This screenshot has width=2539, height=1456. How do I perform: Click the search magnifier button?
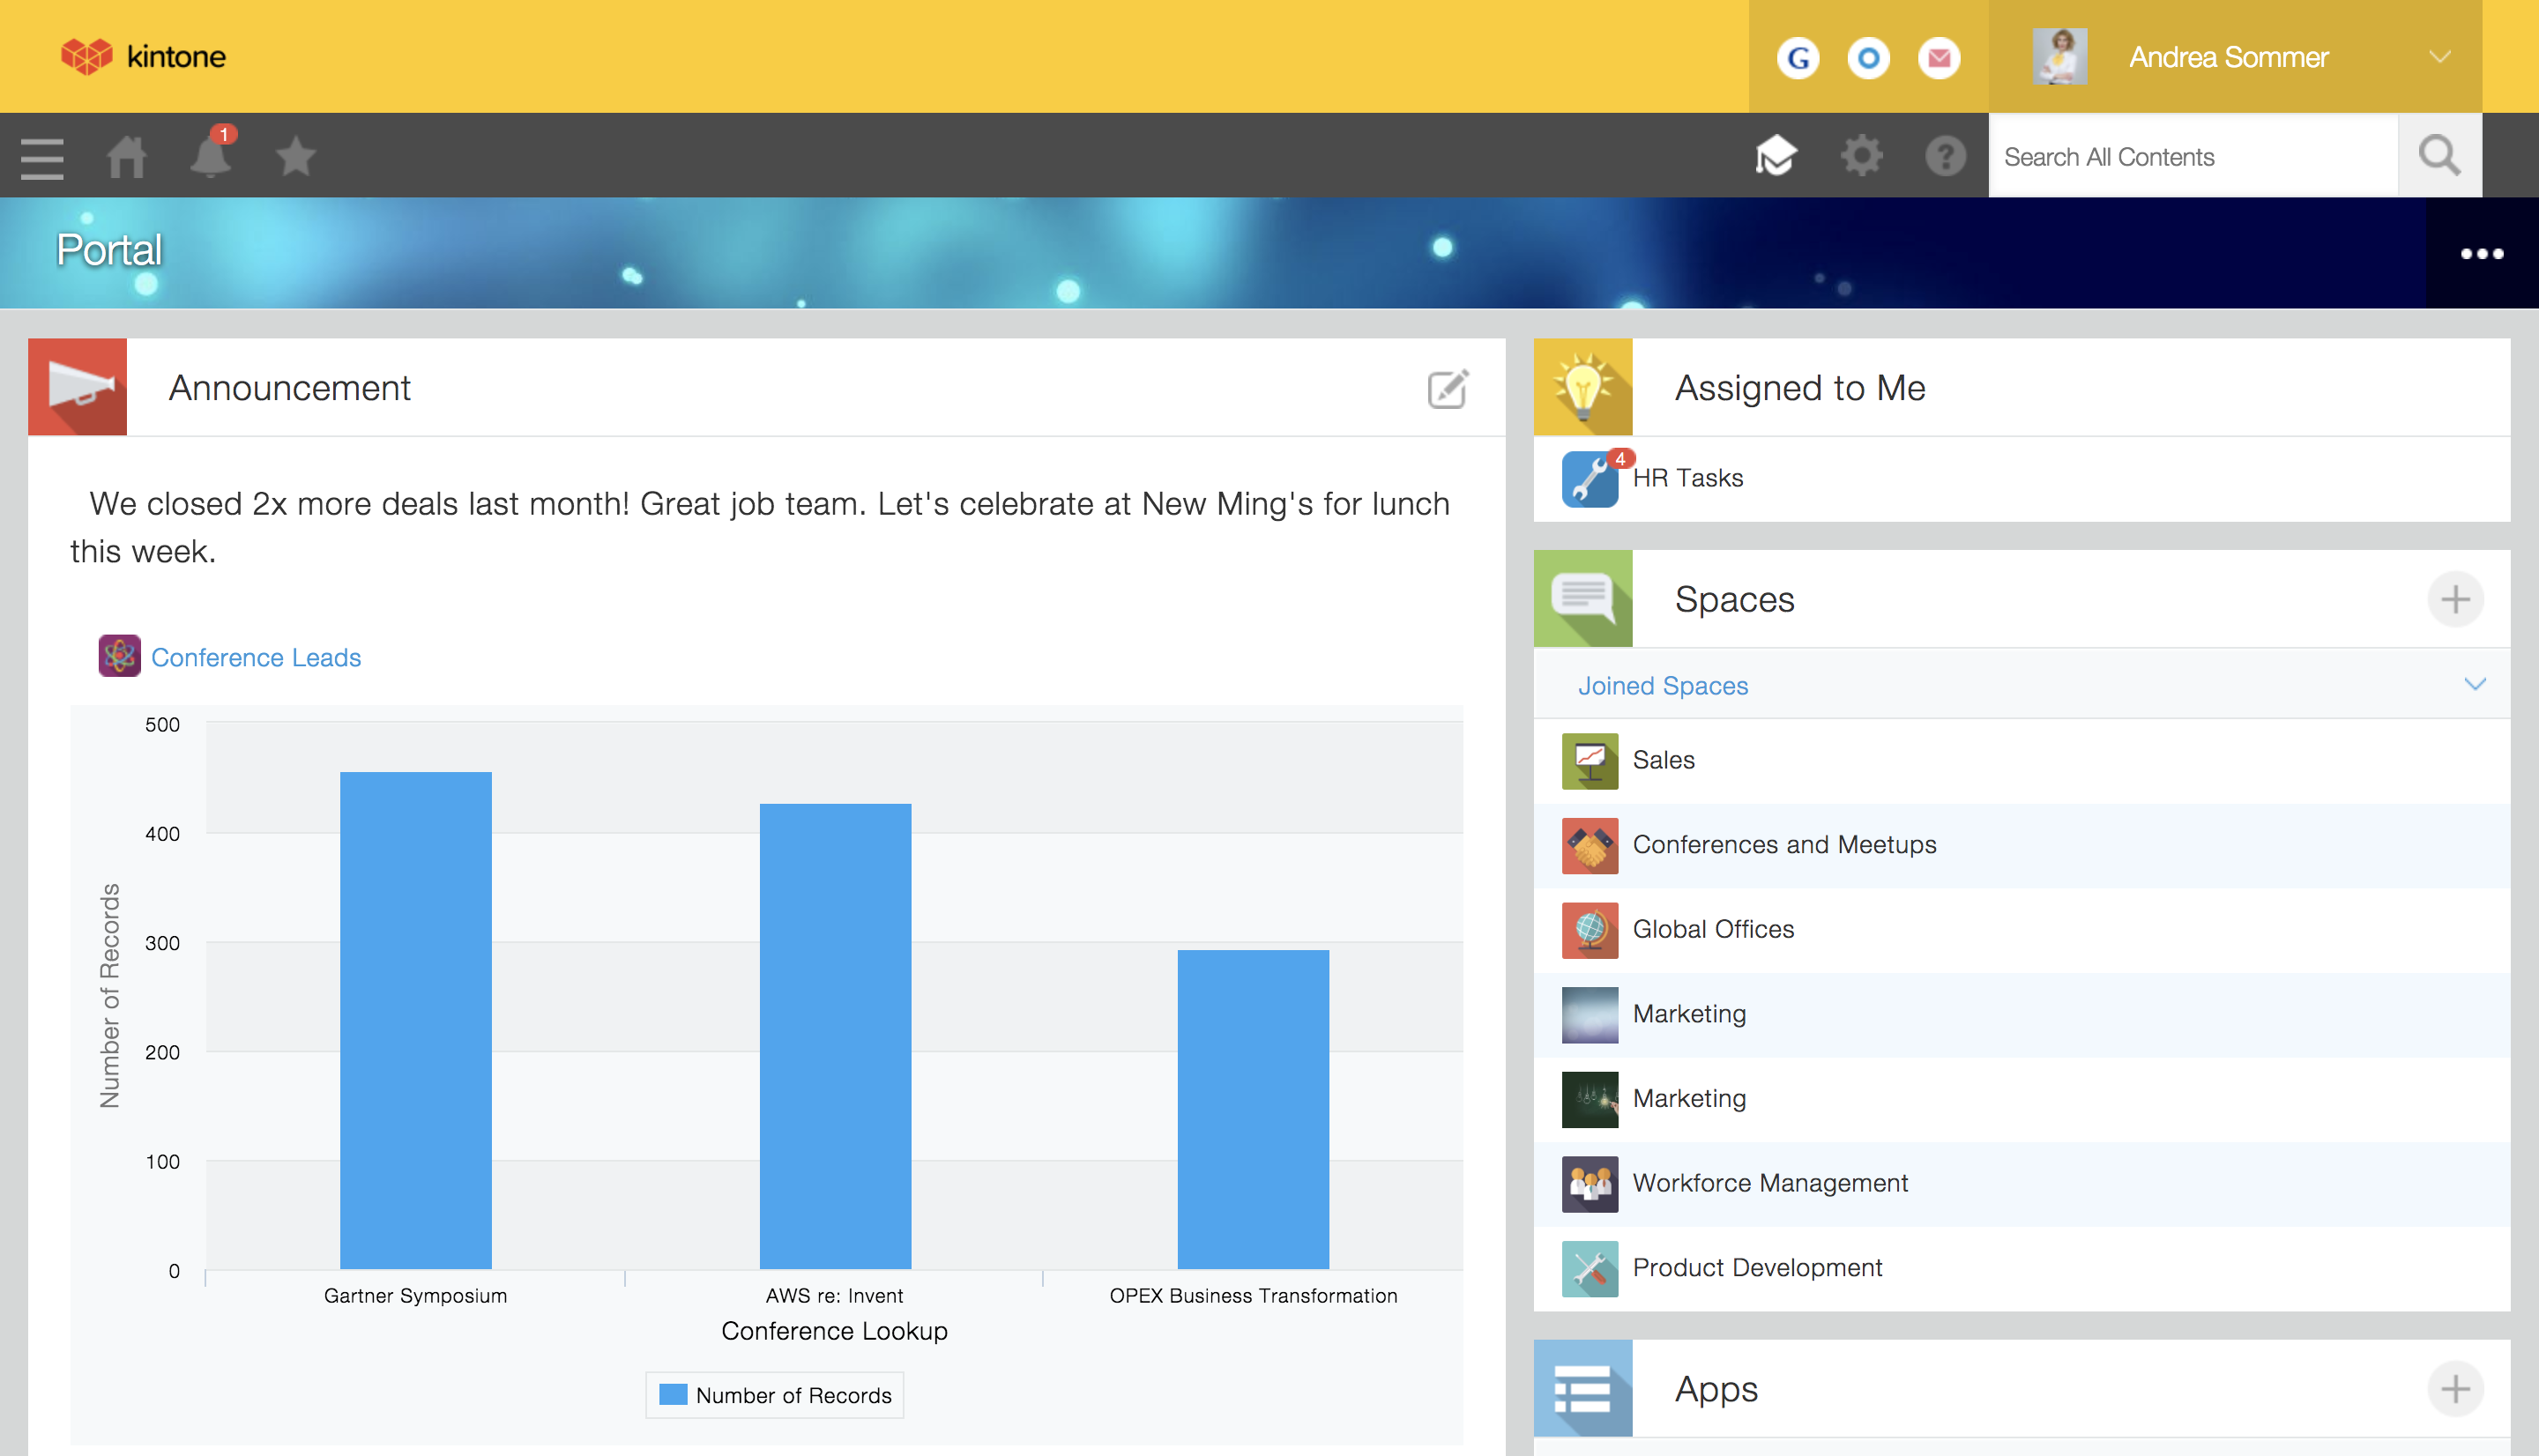tap(2439, 157)
